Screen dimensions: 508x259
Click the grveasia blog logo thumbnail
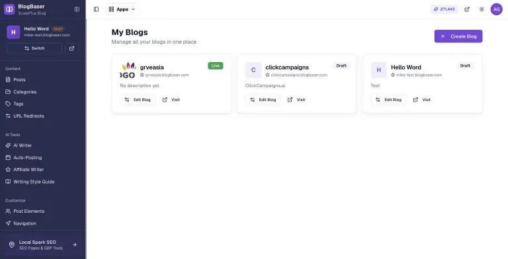pos(128,70)
